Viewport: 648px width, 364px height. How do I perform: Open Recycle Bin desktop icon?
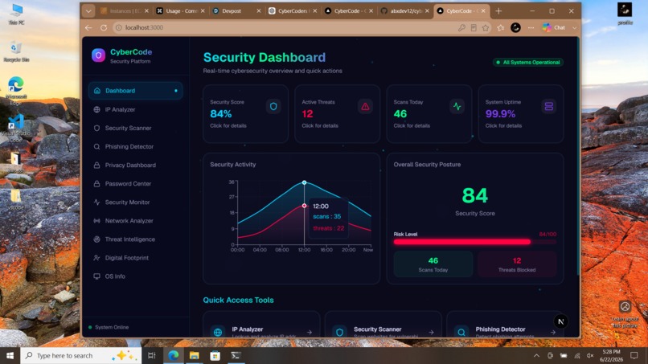click(x=16, y=51)
